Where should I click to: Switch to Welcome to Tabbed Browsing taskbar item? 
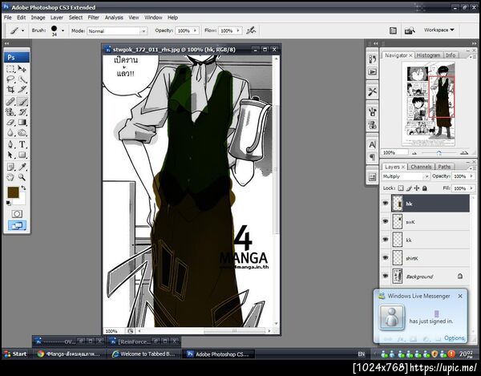143,354
